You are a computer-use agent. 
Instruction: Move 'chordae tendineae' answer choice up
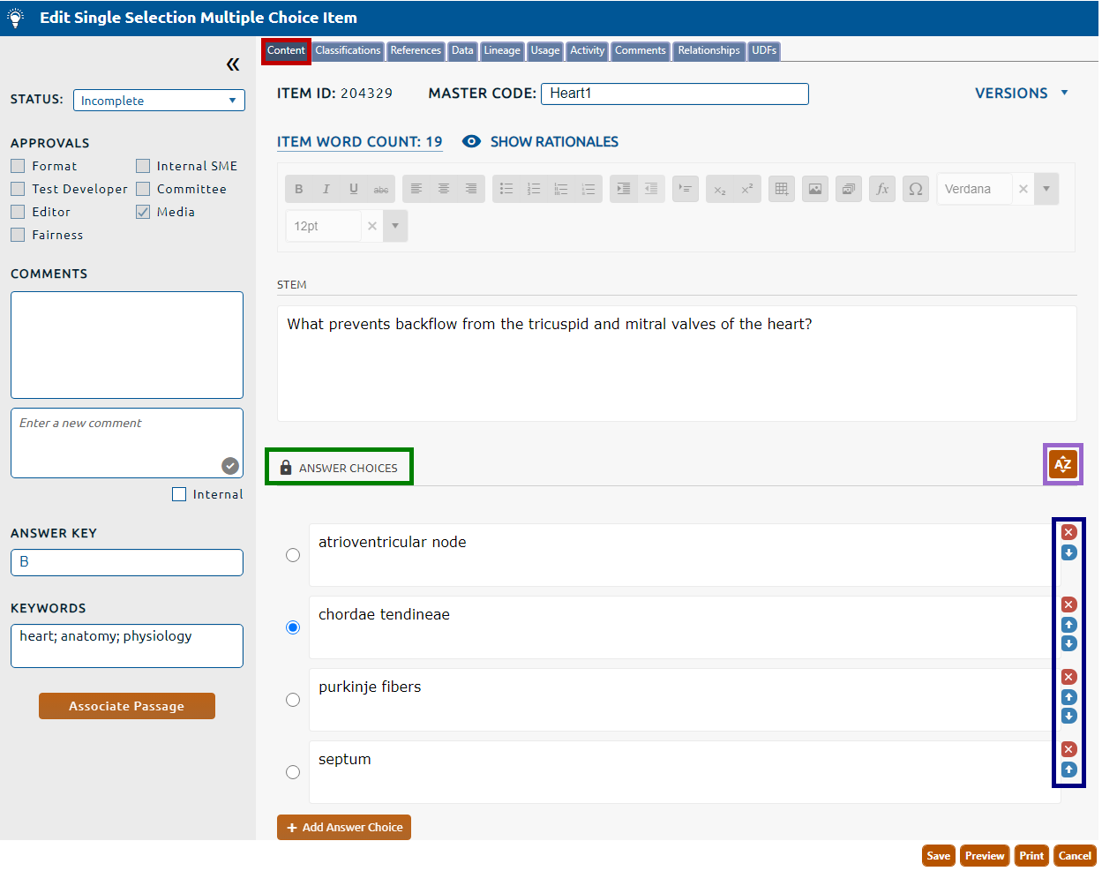(1068, 625)
